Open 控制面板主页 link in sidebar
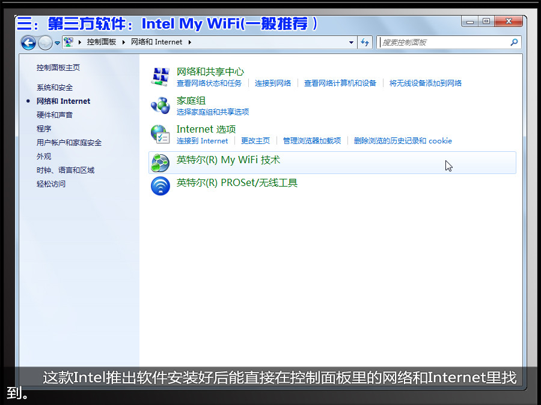 point(58,68)
